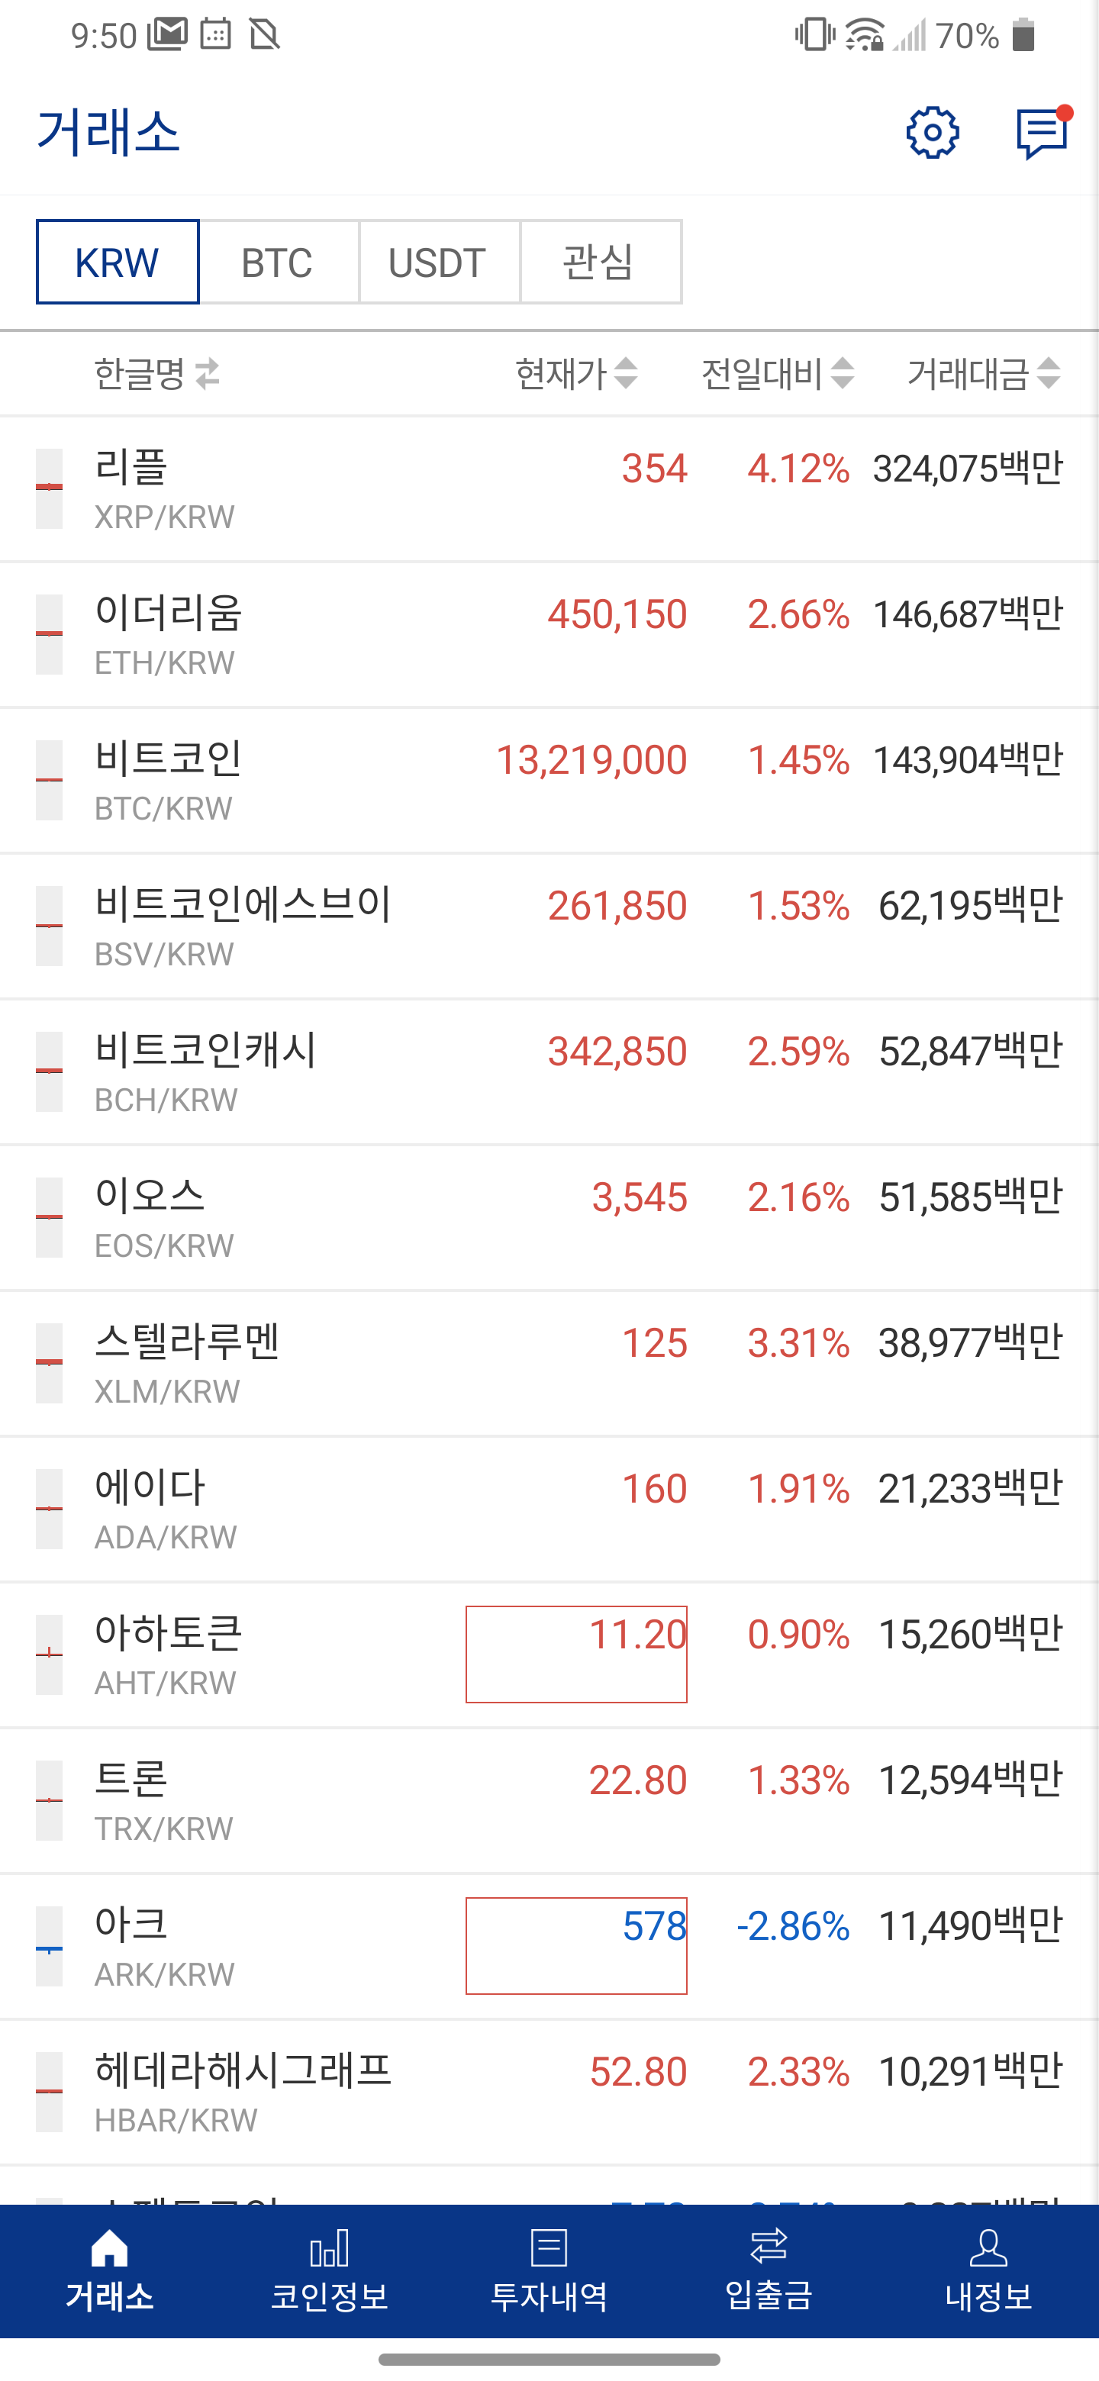Switch to the BTC market tab
Screen dimensions: 1099x2381
coord(277,262)
